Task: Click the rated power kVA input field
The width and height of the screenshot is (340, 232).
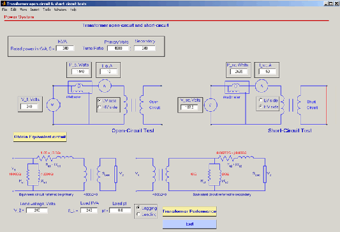Action: click(65, 48)
